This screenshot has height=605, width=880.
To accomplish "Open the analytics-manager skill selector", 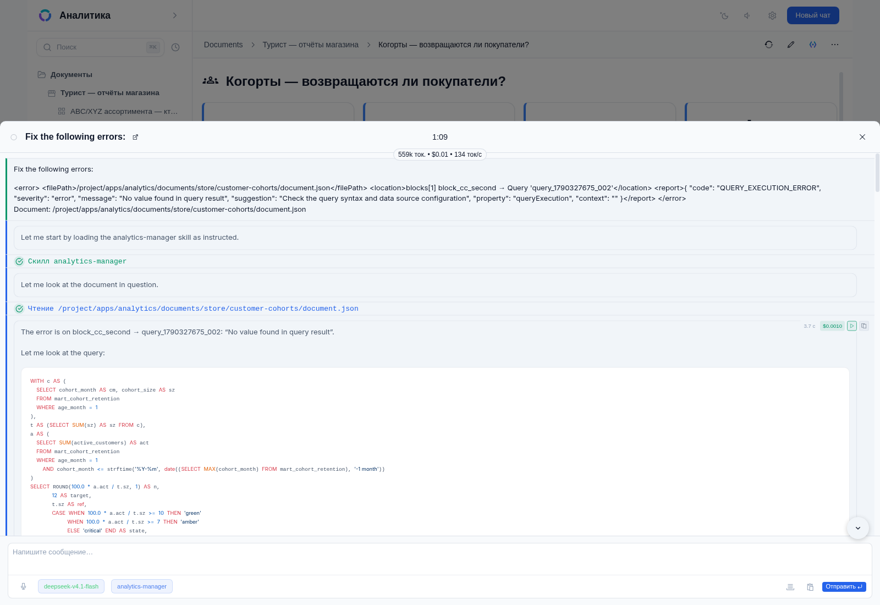I will click(142, 586).
